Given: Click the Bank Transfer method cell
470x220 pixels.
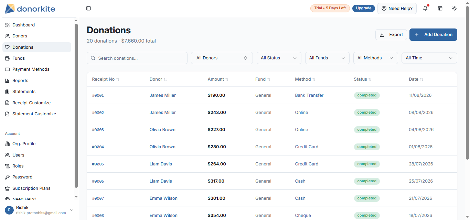Looking at the screenshot, I should (309, 95).
